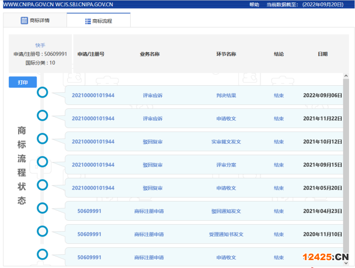The image size is (355, 268).
Task: Click timeline circle for 2022年09月06日 row
Action: [42, 92]
